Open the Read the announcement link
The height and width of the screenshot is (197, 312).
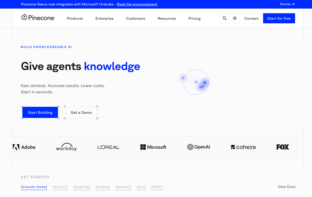click(137, 4)
